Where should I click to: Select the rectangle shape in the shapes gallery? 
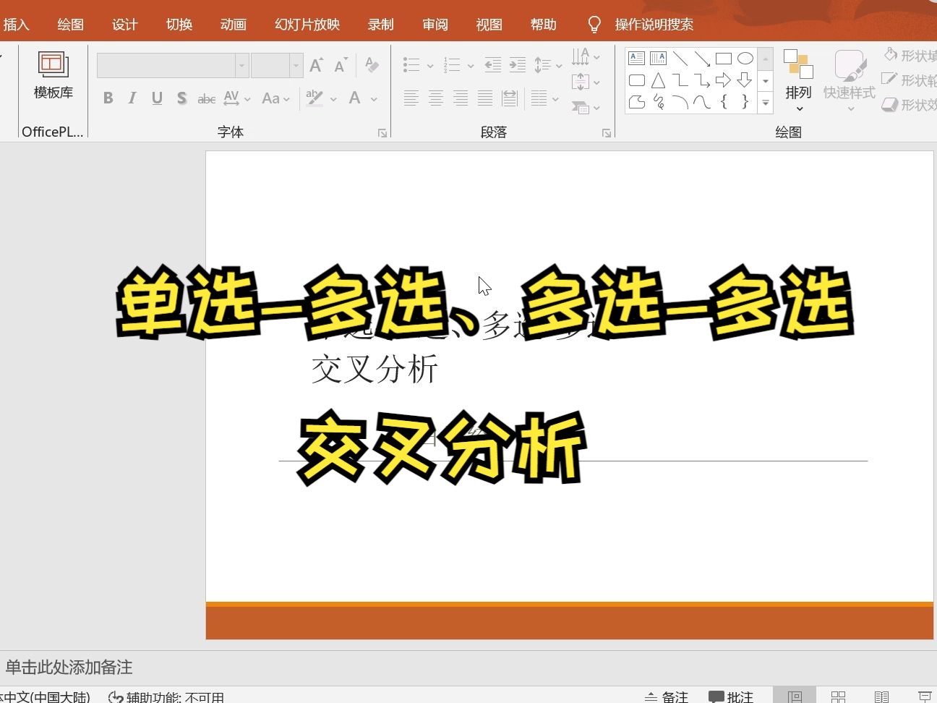coord(725,58)
